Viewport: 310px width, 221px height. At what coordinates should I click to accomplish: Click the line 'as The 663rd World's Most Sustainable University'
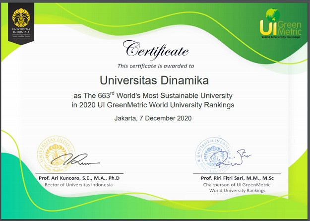pos(153,95)
